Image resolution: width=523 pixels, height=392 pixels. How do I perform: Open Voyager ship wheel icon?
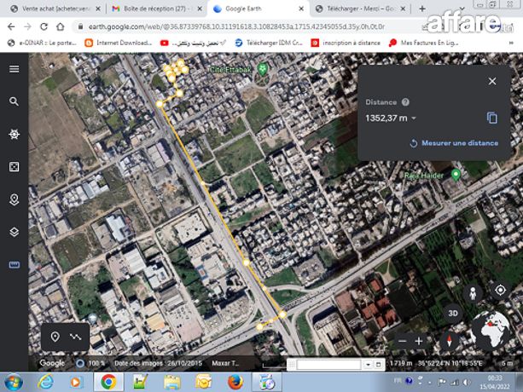point(14,135)
